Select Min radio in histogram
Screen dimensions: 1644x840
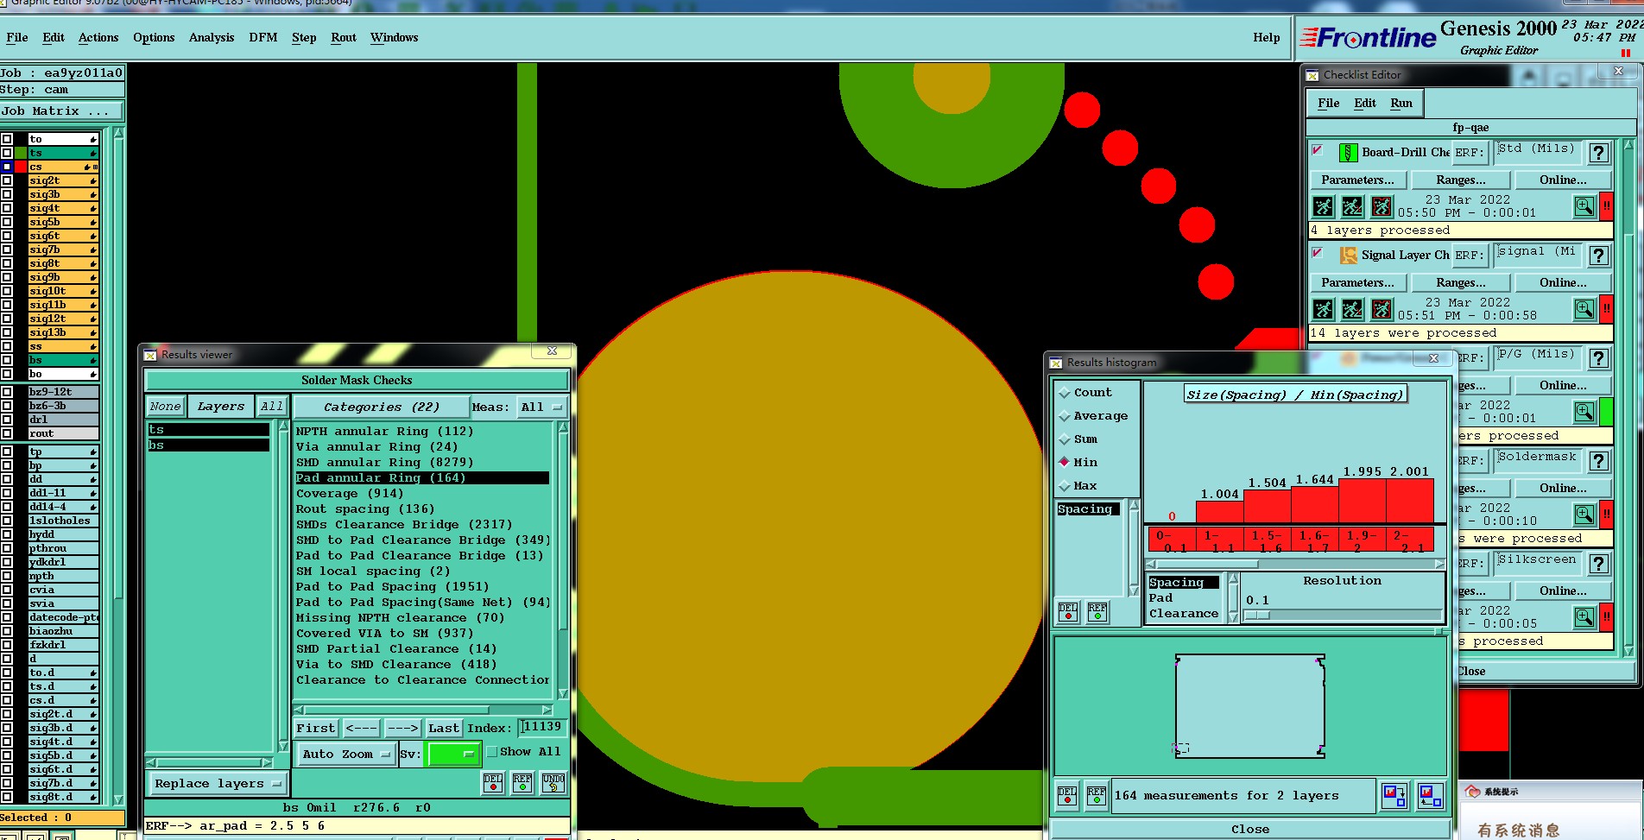point(1065,462)
